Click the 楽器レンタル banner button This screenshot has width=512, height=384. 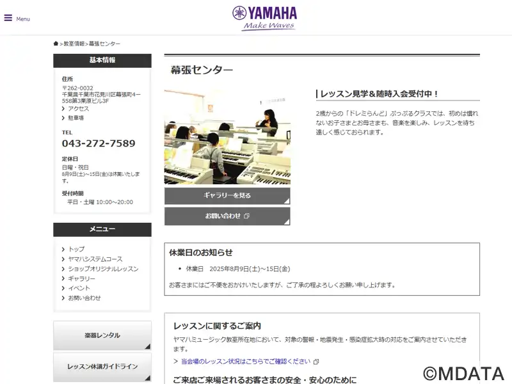(x=102, y=335)
